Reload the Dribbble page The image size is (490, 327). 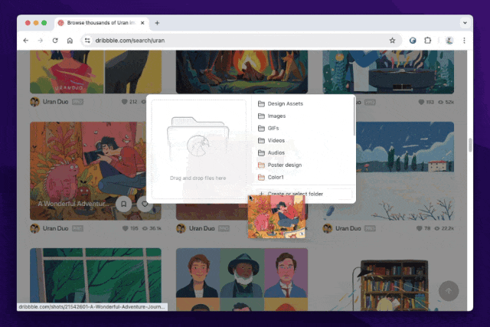[55, 41]
